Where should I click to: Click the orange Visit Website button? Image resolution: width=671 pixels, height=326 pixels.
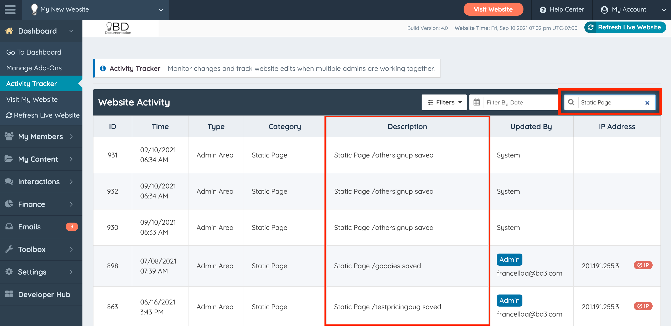493,9
